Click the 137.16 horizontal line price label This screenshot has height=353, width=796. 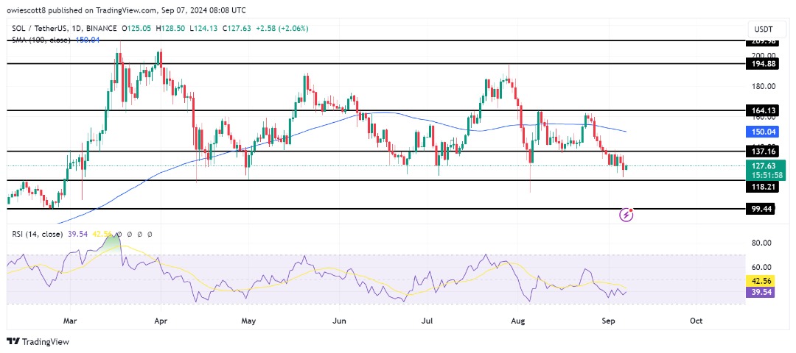pos(767,151)
